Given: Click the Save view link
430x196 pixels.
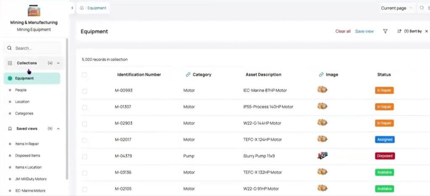Looking at the screenshot, I should (364, 31).
